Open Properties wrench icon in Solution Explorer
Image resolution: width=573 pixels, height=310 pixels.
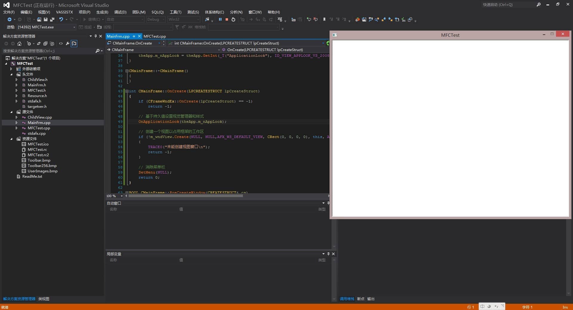67,44
